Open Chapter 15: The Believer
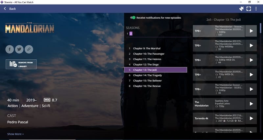The height and width of the screenshot is (140, 263). pyautogui.click(x=155, y=80)
